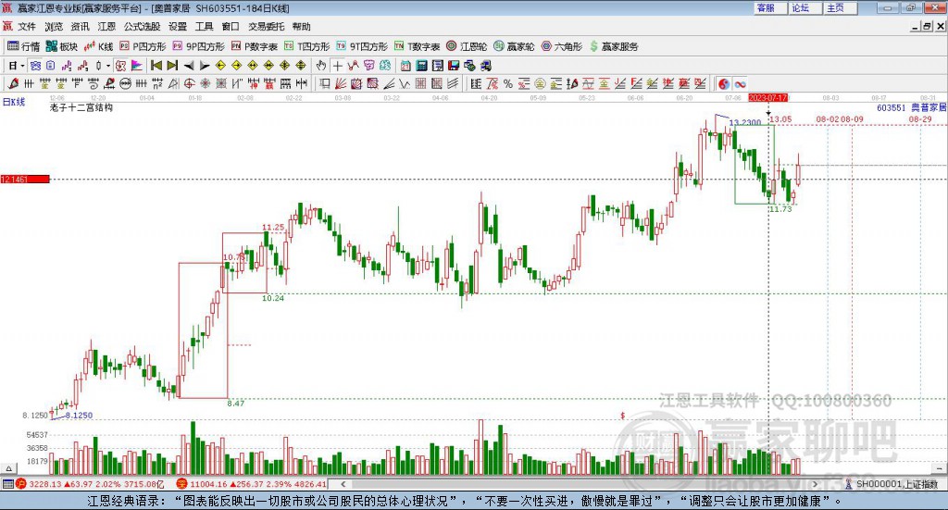Toggle the red-blue taiji icon
Screen dimensions: 948x510
[724, 84]
